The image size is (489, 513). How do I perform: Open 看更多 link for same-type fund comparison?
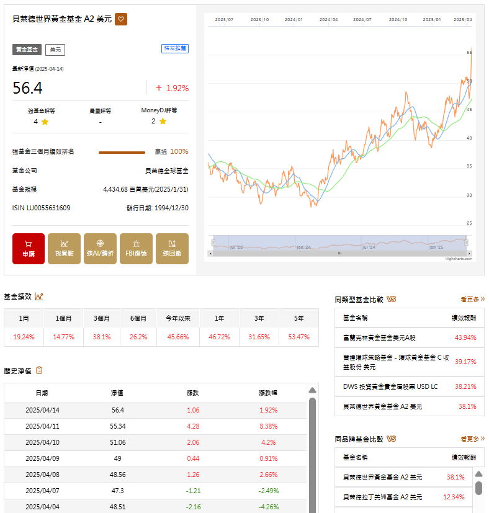(x=473, y=299)
